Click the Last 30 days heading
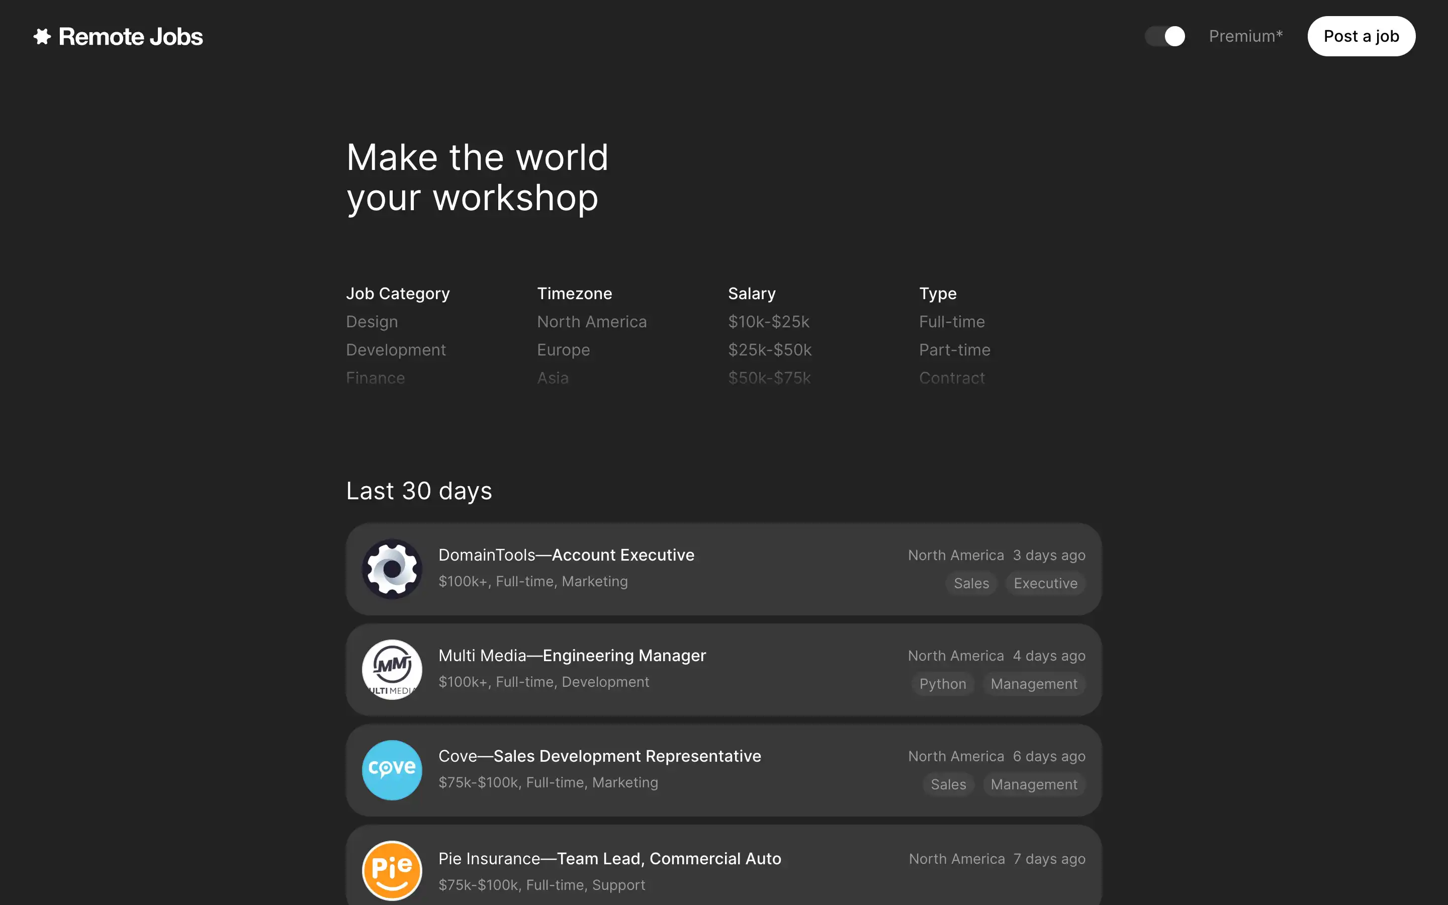Screen dimensions: 1448x905 tap(419, 491)
